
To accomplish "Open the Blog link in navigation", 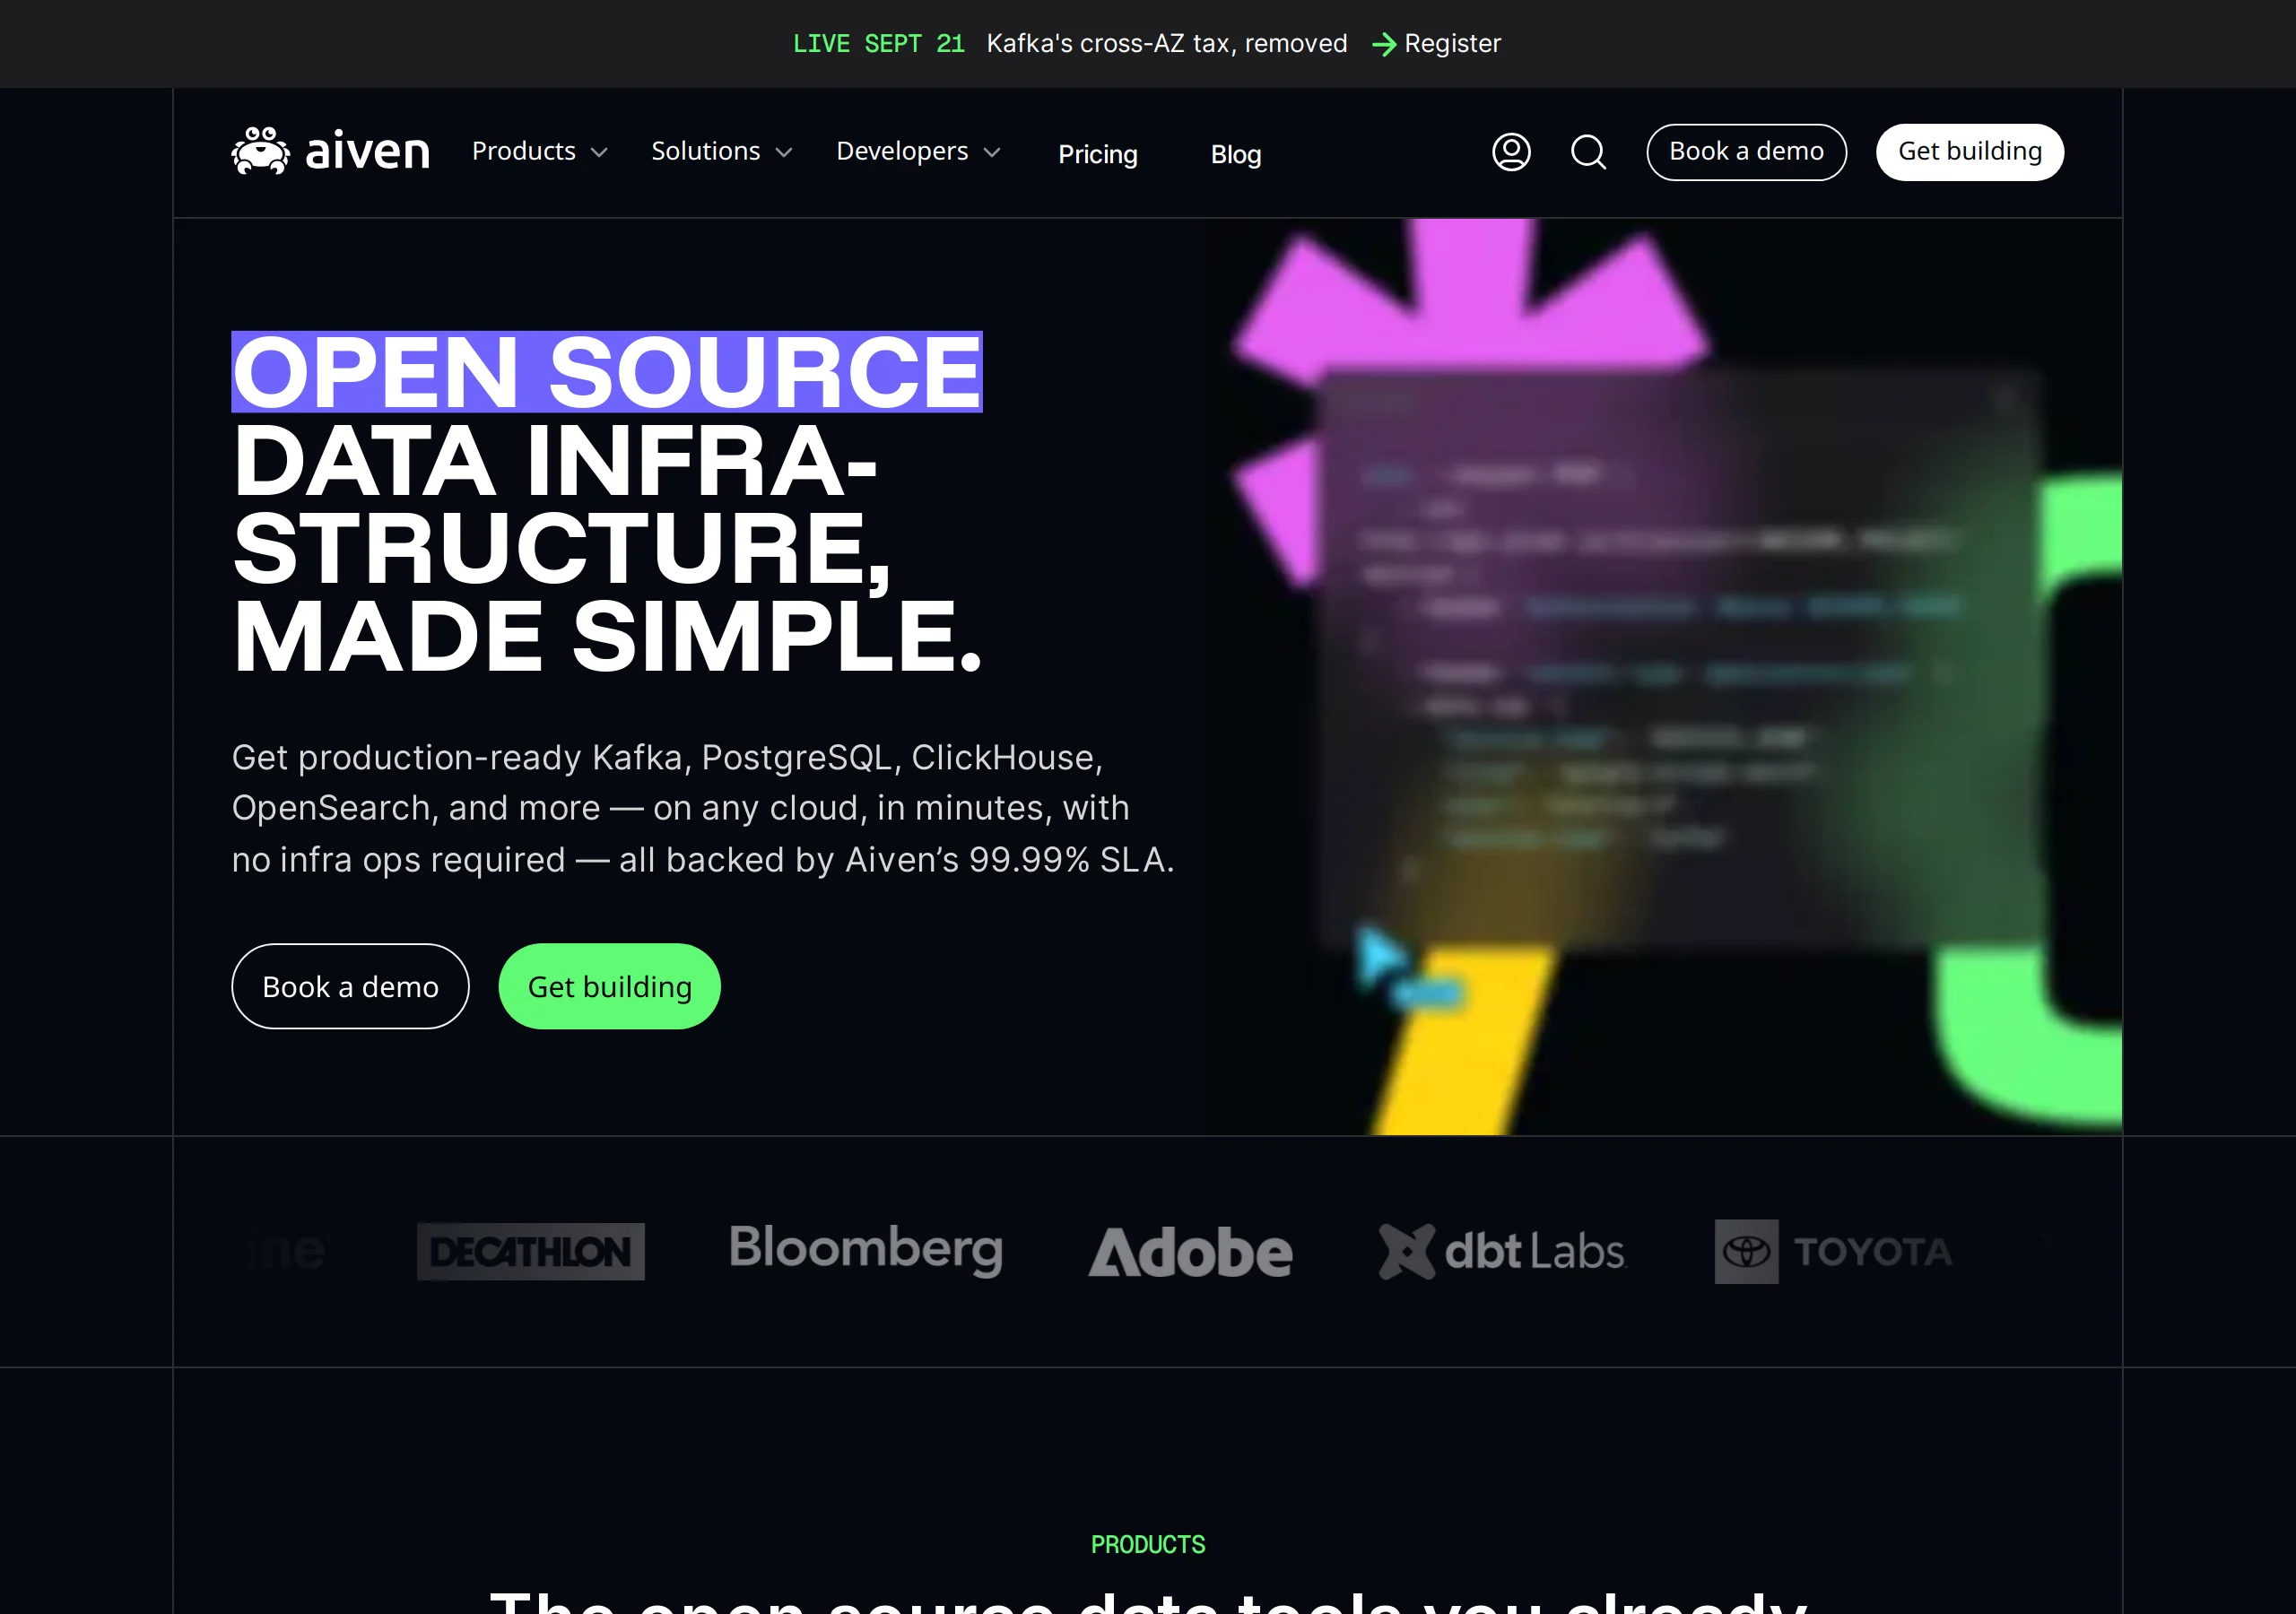I will coord(1236,154).
